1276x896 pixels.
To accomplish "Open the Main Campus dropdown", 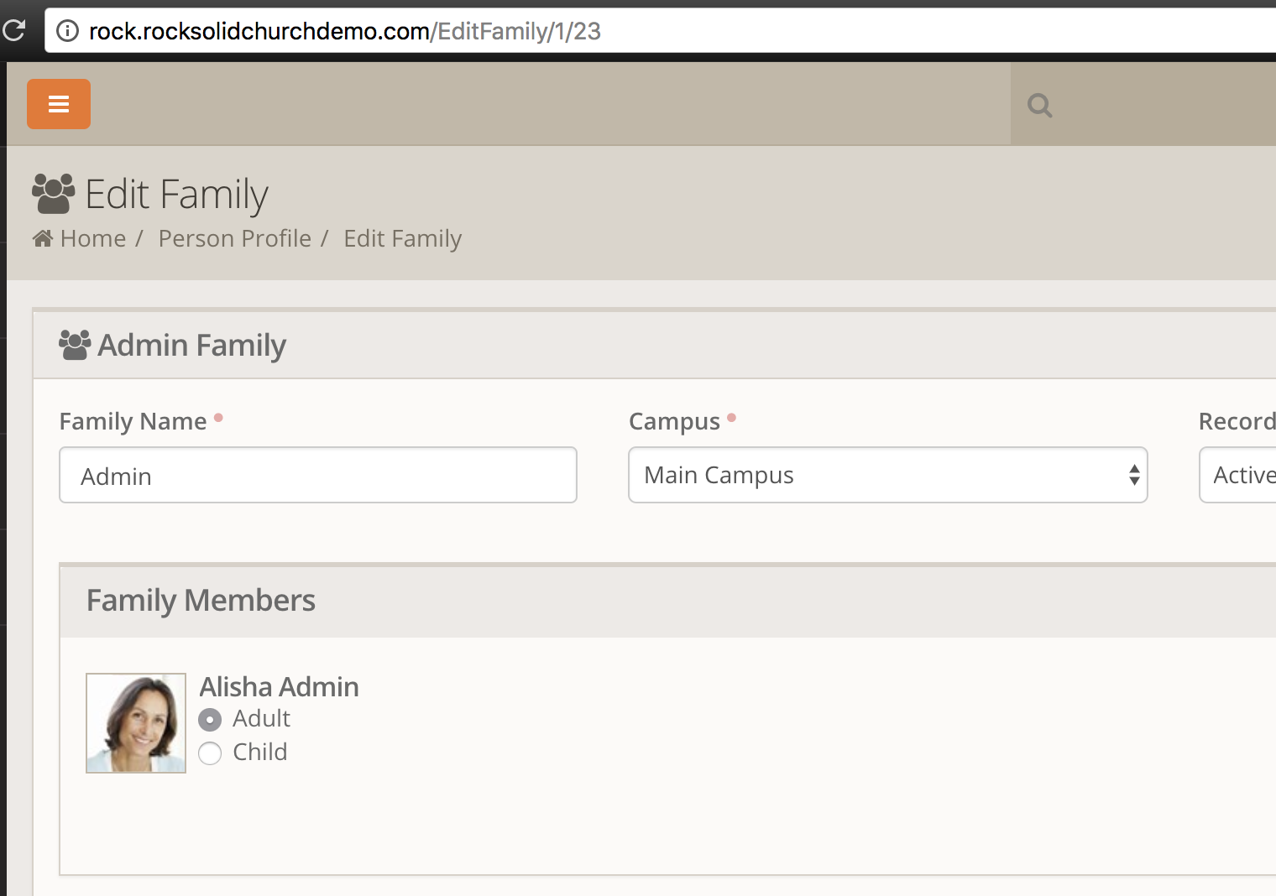I will [x=887, y=475].
